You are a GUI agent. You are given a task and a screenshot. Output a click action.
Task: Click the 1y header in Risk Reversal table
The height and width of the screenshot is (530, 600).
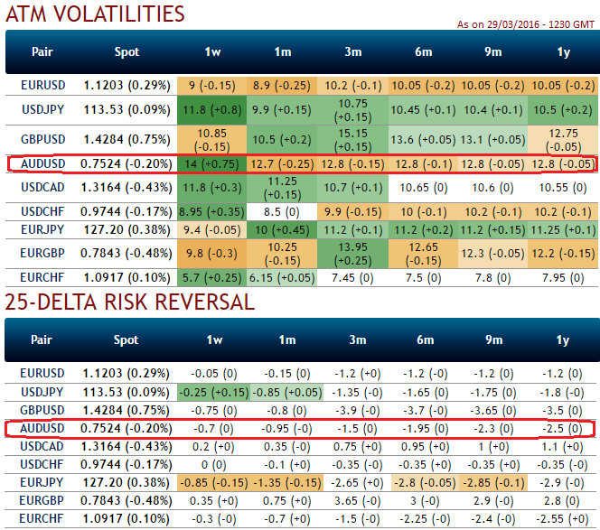pyautogui.click(x=562, y=339)
